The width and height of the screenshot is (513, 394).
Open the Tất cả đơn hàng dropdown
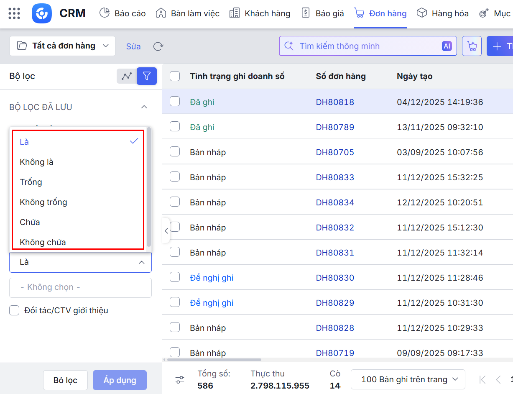tap(62, 46)
